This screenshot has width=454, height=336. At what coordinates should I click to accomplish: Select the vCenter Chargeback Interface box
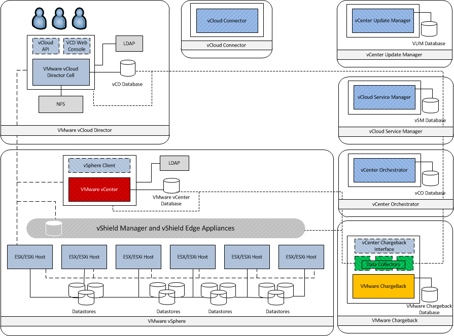(384, 246)
